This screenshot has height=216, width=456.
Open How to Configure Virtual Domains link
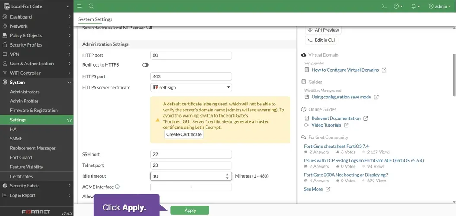tap(345, 70)
